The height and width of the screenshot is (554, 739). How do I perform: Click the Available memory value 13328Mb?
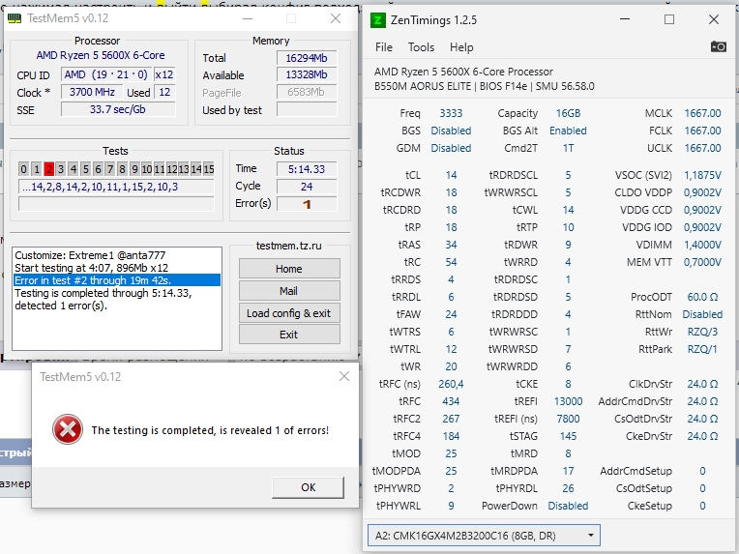point(307,74)
